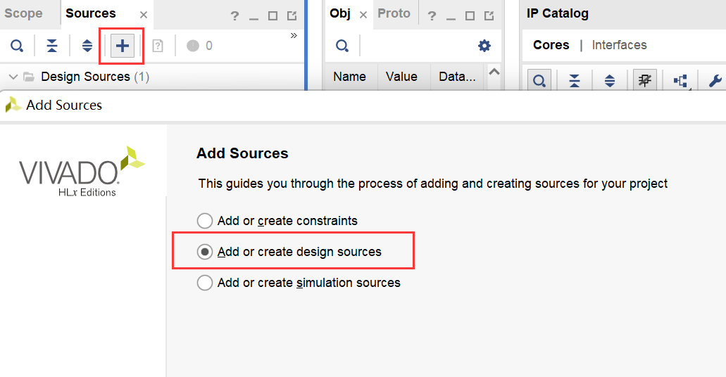
Task: Select the Sources tab
Action: click(x=91, y=13)
